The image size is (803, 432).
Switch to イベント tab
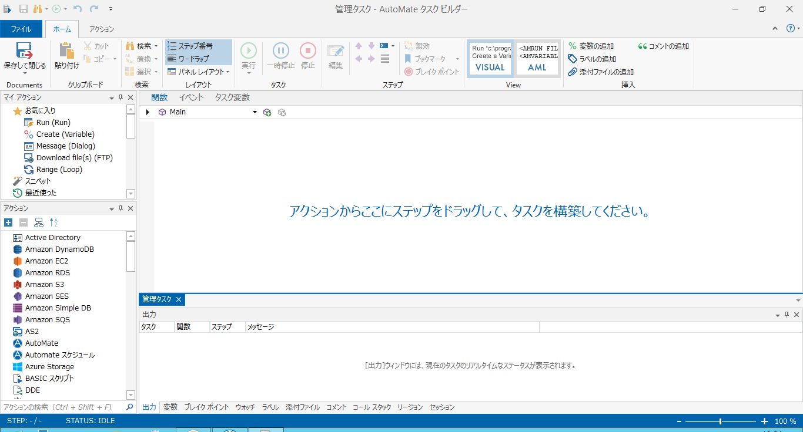(191, 97)
